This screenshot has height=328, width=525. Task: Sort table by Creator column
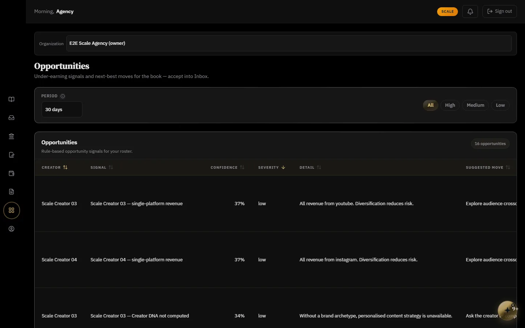(55, 167)
